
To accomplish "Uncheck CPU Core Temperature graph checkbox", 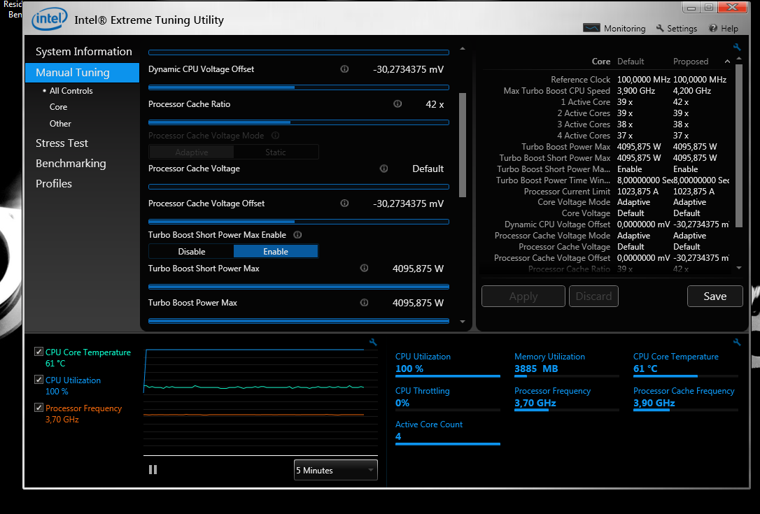I will click(x=38, y=352).
